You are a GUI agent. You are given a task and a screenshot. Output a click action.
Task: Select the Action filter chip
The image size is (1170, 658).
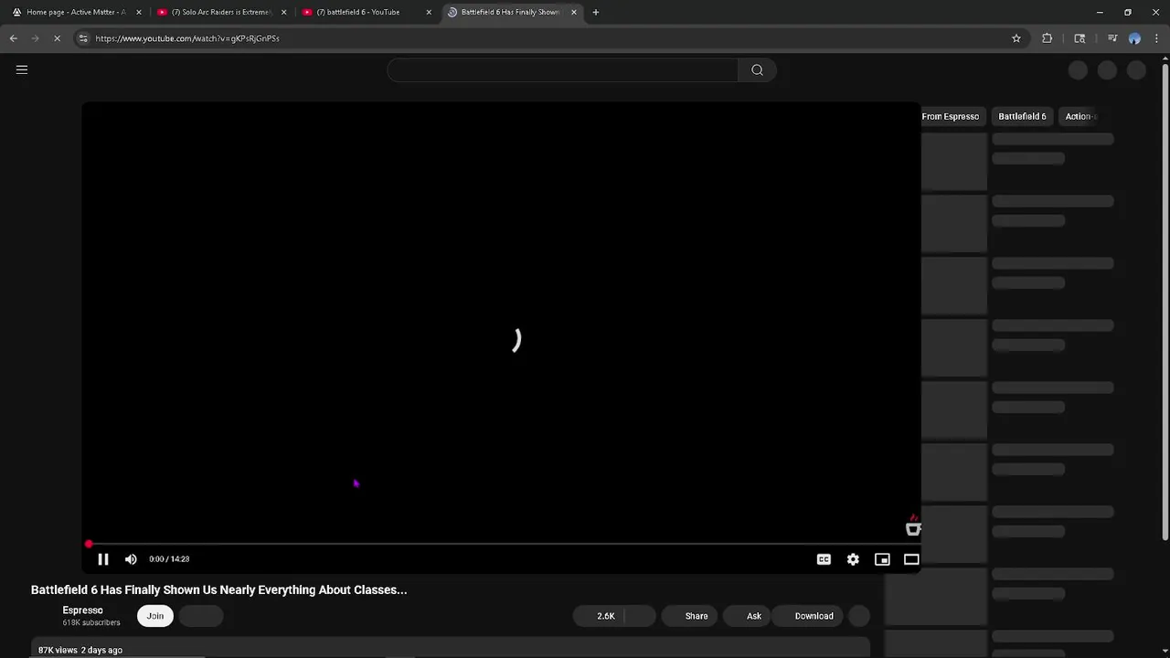tap(1080, 116)
